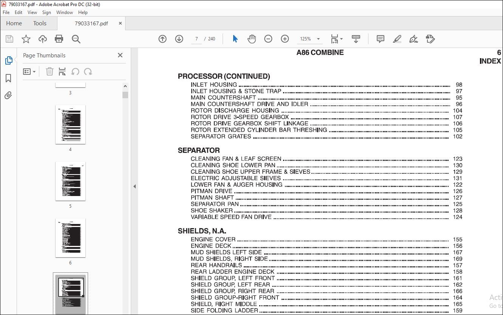Open the Attachments paperclip pane
This screenshot has height=315, width=503.
(8, 95)
